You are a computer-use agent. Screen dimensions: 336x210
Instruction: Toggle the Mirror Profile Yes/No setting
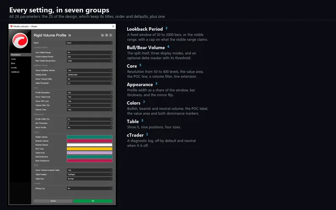(89, 128)
